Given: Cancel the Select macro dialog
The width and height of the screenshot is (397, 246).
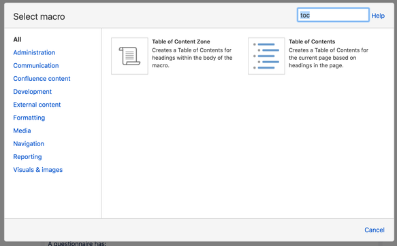Looking at the screenshot, I should pos(375,230).
